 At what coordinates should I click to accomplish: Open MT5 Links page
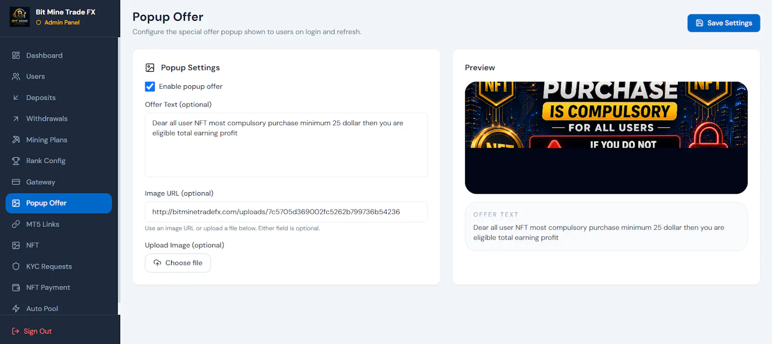[59, 224]
